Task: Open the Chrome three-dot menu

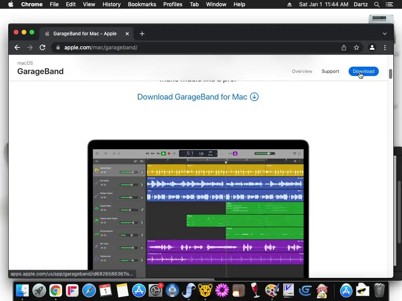Action: click(x=385, y=47)
